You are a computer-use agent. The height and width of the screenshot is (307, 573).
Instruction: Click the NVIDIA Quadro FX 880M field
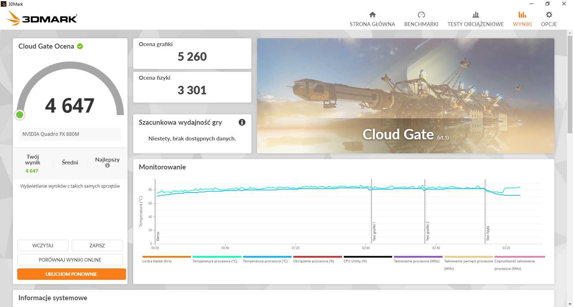[x=70, y=134]
